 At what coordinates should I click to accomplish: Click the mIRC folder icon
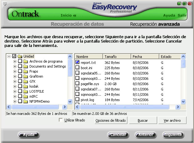(x=26, y=96)
